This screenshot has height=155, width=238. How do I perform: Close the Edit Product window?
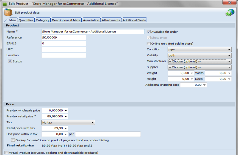coord(230,2)
